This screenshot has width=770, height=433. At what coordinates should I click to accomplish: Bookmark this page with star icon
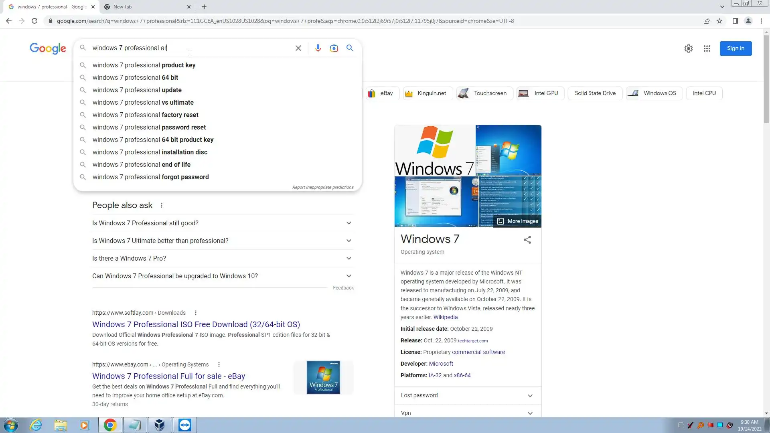tap(719, 21)
